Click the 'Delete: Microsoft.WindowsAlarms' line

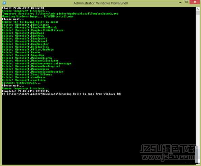click(x=27, y=58)
